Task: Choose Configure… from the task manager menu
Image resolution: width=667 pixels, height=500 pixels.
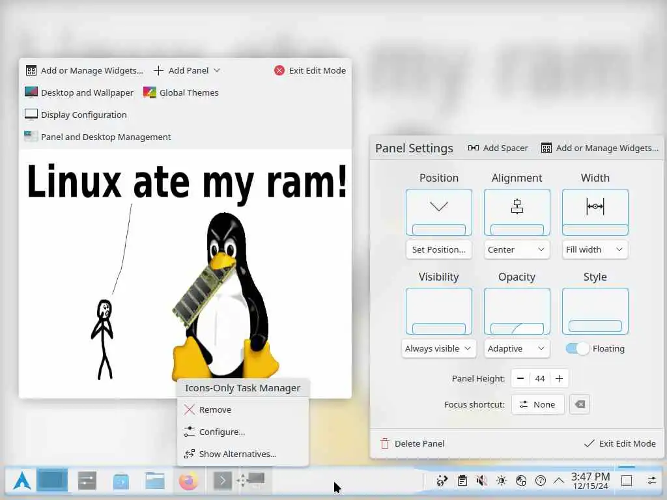Action: [243, 432]
